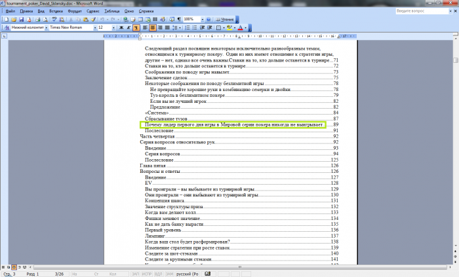Open the Формат menu
The width and height of the screenshot is (459, 277).
(x=75, y=11)
